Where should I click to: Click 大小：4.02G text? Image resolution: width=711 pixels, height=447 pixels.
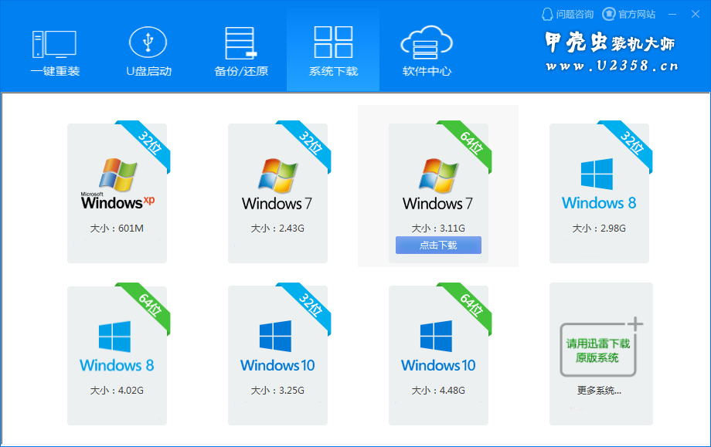click(x=117, y=391)
